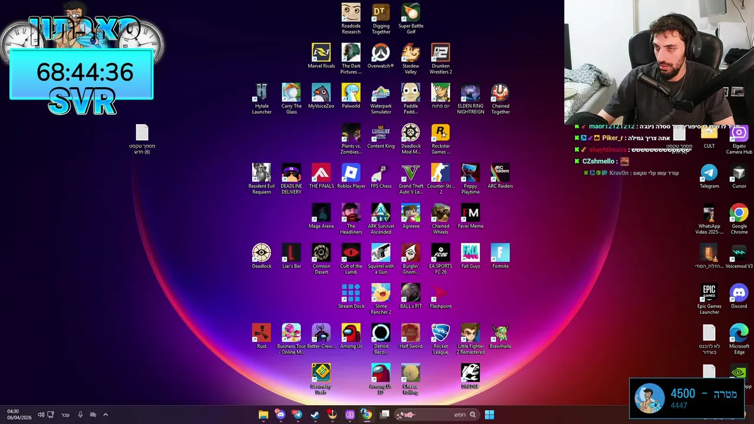Image resolution: width=754 pixels, height=424 pixels.
Task: Select the Slime Rancher 2 shortcut
Action: coord(381,299)
